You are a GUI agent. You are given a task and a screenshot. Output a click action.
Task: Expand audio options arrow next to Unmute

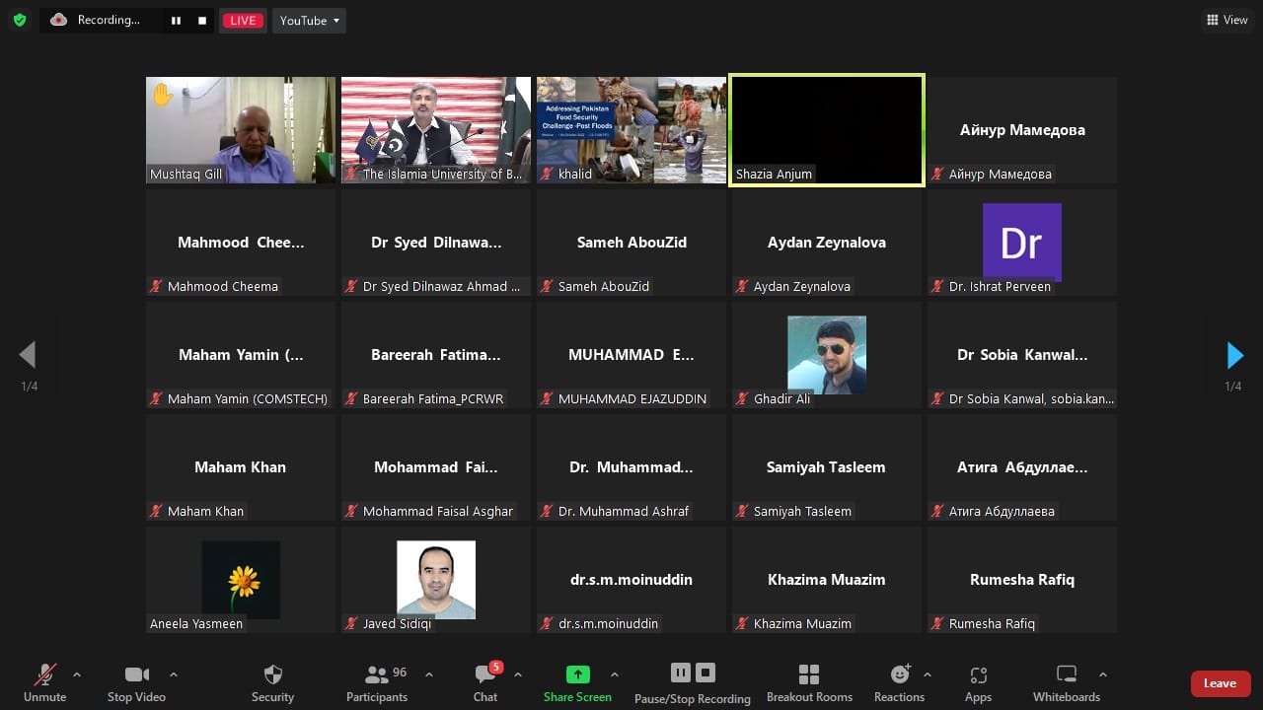click(x=77, y=675)
